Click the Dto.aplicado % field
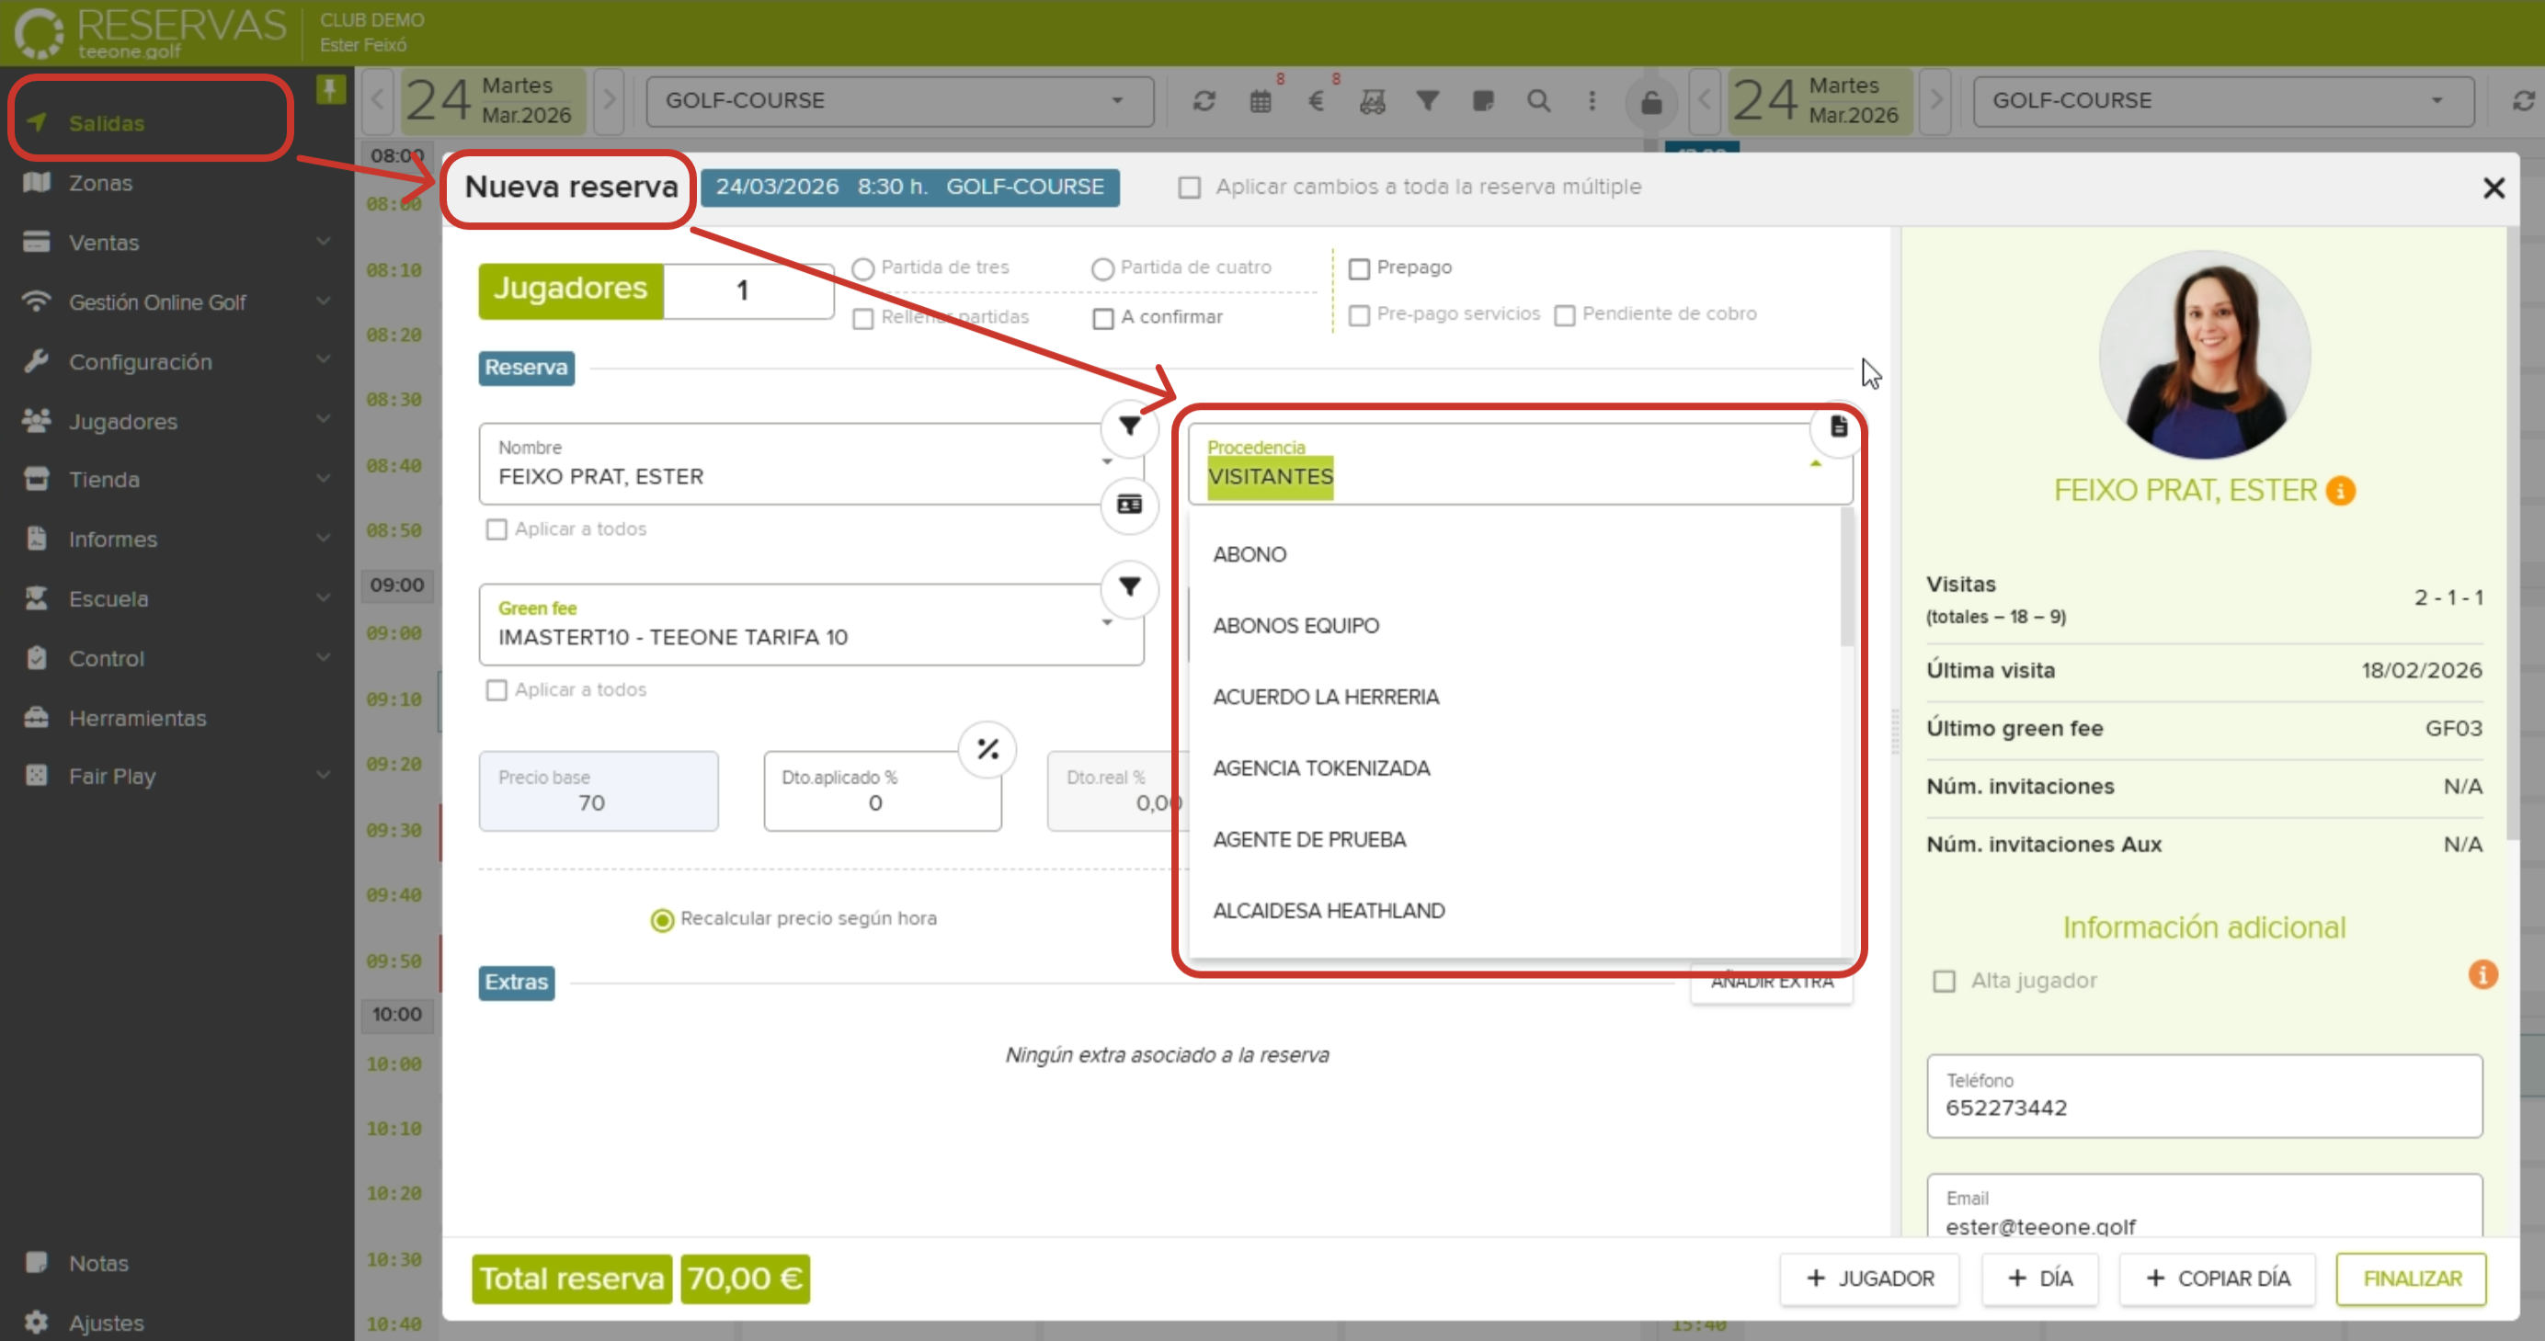Screen dimensions: 2545x1341 883,791
